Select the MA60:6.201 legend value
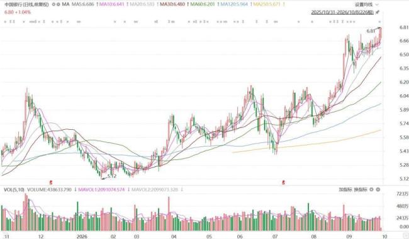Image resolution: width=409 pixels, height=239 pixels. [203, 4]
